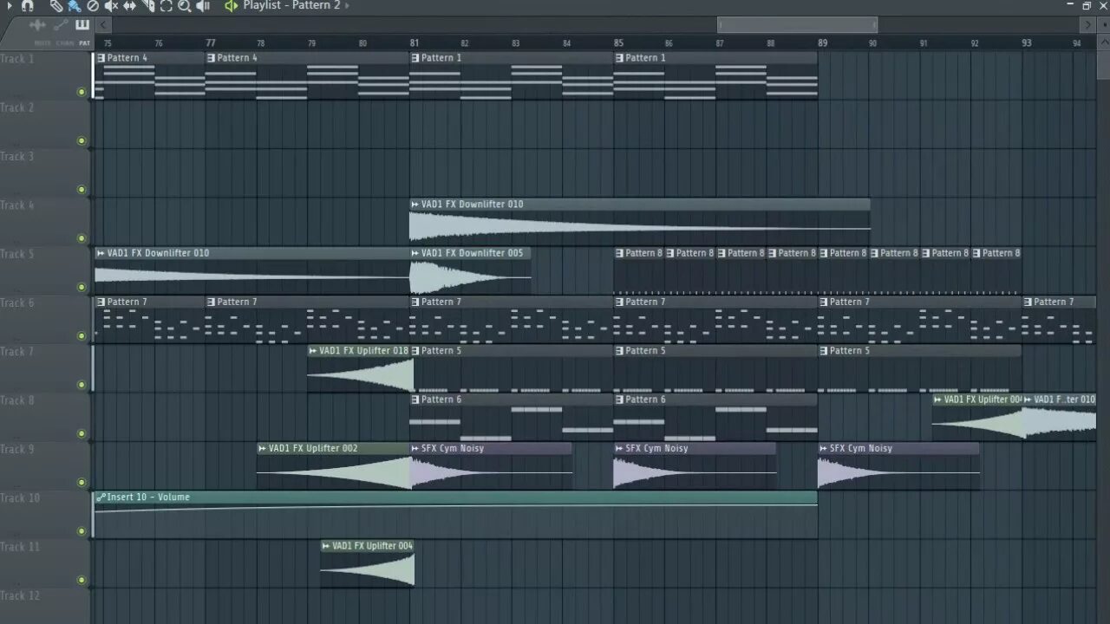Select the Track 1 header label
The image size is (1110, 624).
coord(17,59)
